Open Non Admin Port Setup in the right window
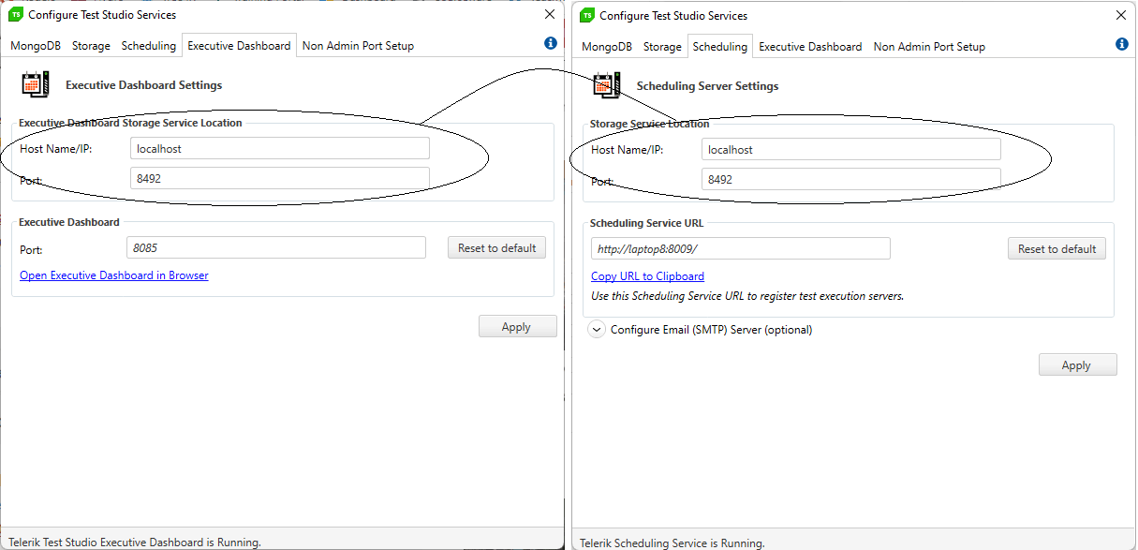Viewport: 1138px width, 550px height. (x=929, y=47)
